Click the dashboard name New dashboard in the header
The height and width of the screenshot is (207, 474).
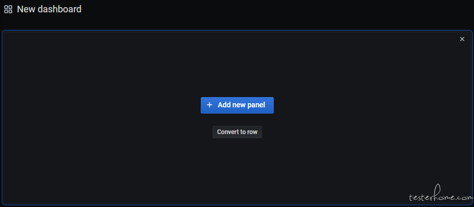pyautogui.click(x=49, y=9)
